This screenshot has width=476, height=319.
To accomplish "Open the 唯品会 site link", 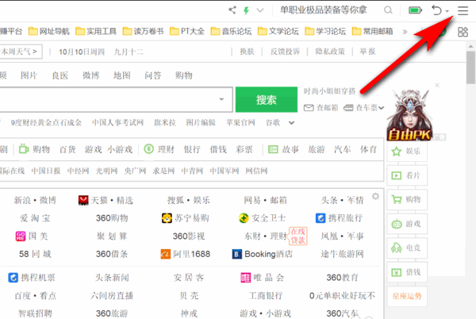I will tap(263, 278).
